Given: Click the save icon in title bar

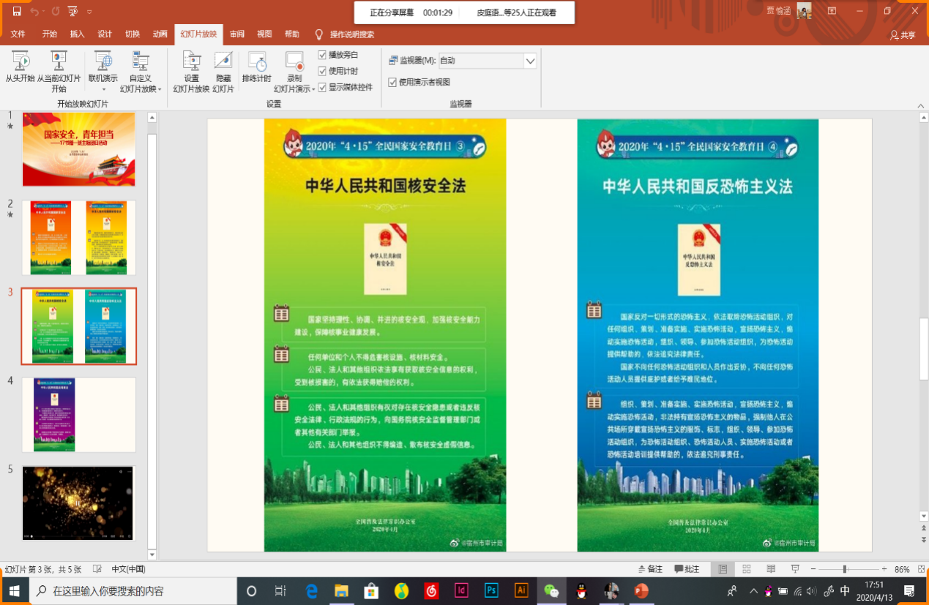Looking at the screenshot, I should coord(17,11).
